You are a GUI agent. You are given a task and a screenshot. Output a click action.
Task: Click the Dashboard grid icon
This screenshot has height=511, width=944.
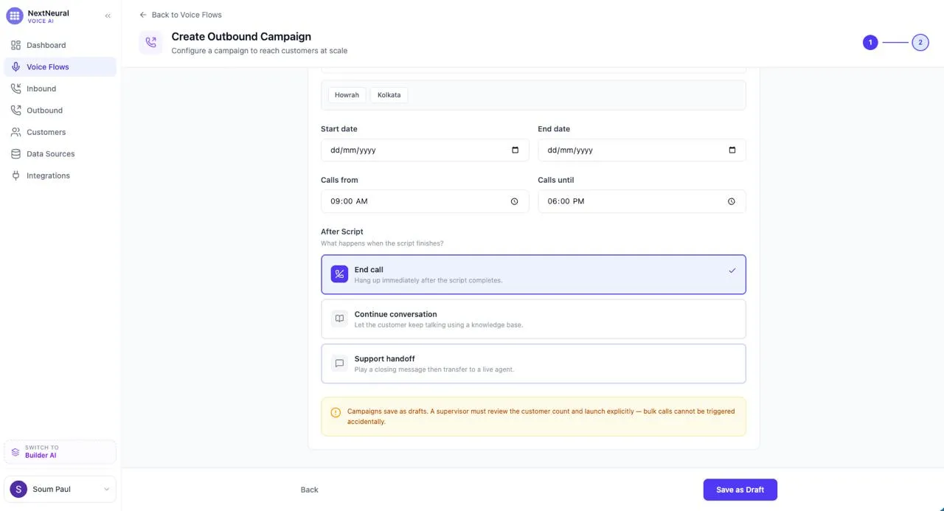coord(16,45)
